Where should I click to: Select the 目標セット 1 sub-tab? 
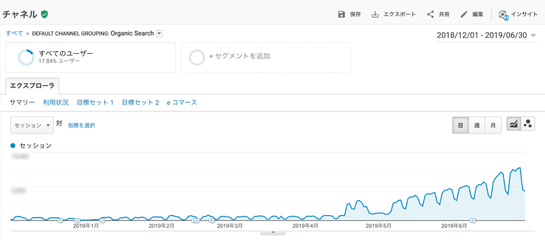[x=95, y=102]
